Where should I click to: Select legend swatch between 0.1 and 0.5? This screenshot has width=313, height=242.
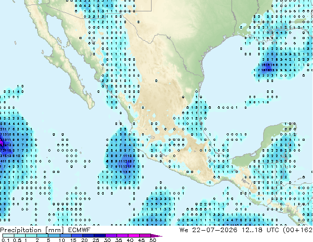pos(8,236)
